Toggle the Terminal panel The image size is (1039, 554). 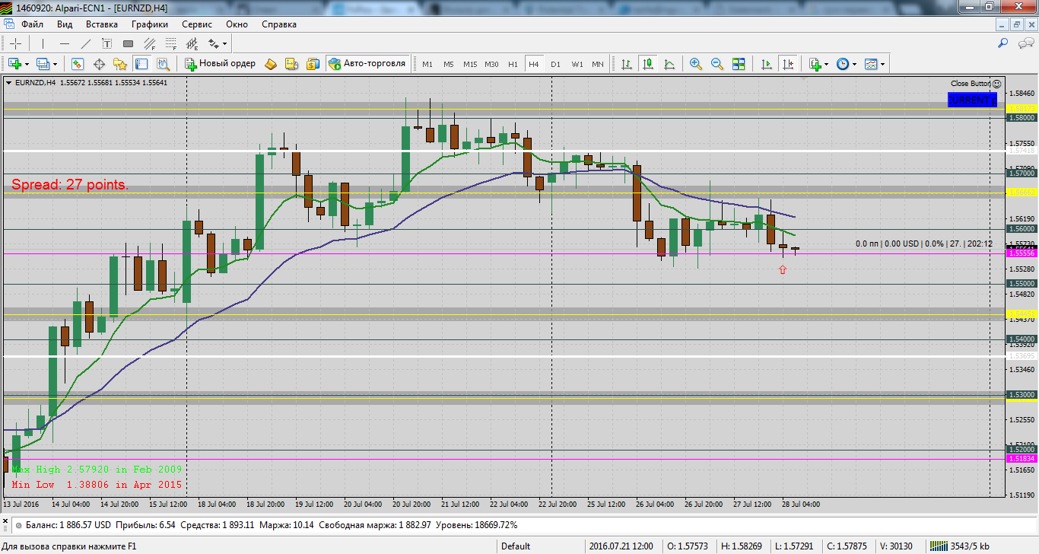(141, 64)
